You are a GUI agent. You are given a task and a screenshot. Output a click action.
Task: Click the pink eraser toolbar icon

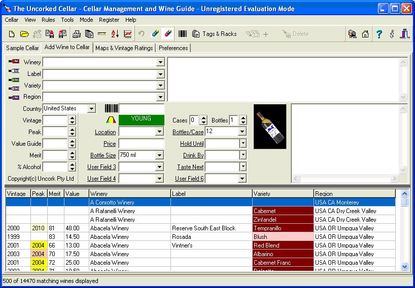pyautogui.click(x=168, y=33)
